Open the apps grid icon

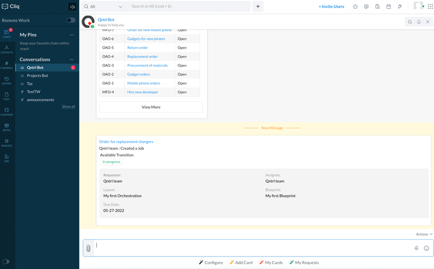430,6
